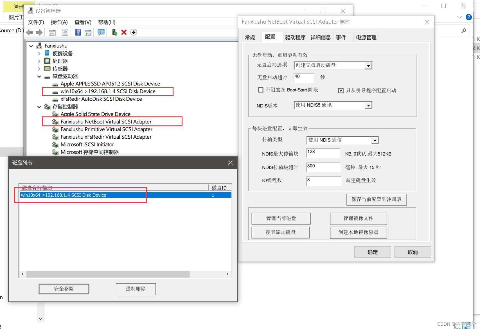Switch to the 电源管理 tab
This screenshot has height=329, width=480.
(366, 37)
